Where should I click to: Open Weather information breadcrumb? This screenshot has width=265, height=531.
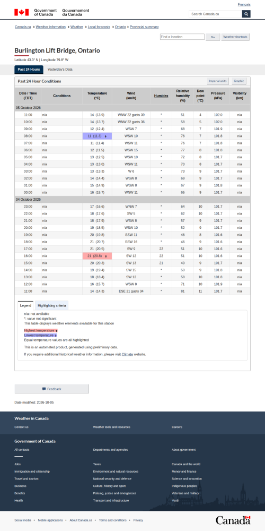tap(51, 27)
